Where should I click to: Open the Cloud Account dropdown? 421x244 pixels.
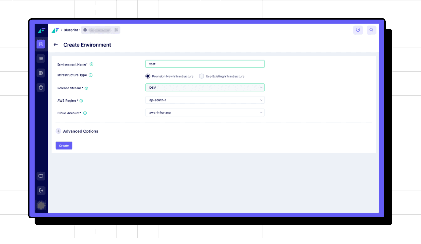[x=205, y=113]
